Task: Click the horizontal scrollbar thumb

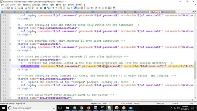Action: click(x=48, y=100)
